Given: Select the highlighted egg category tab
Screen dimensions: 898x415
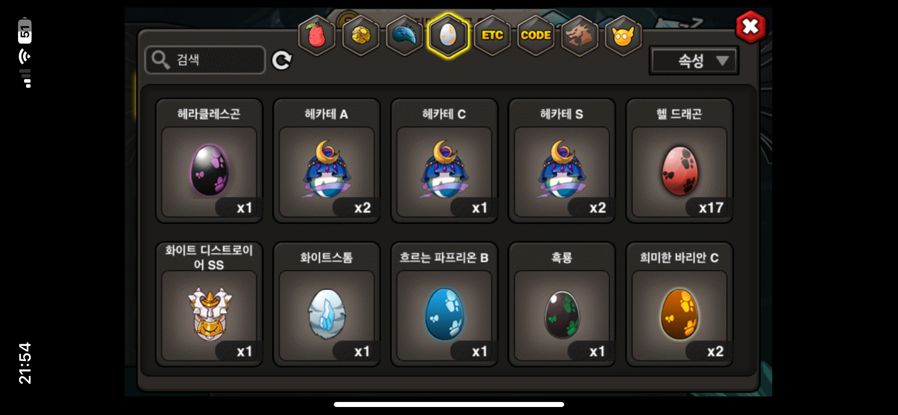Looking at the screenshot, I should pyautogui.click(x=448, y=36).
